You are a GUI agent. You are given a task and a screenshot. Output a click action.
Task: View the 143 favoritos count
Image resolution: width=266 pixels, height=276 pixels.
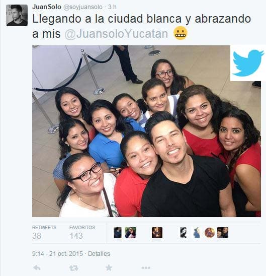click(x=76, y=236)
